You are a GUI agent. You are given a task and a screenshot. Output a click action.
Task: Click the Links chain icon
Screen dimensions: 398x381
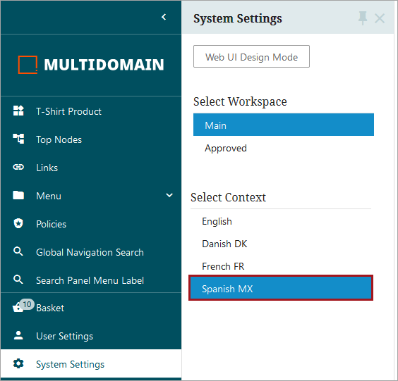point(18,167)
